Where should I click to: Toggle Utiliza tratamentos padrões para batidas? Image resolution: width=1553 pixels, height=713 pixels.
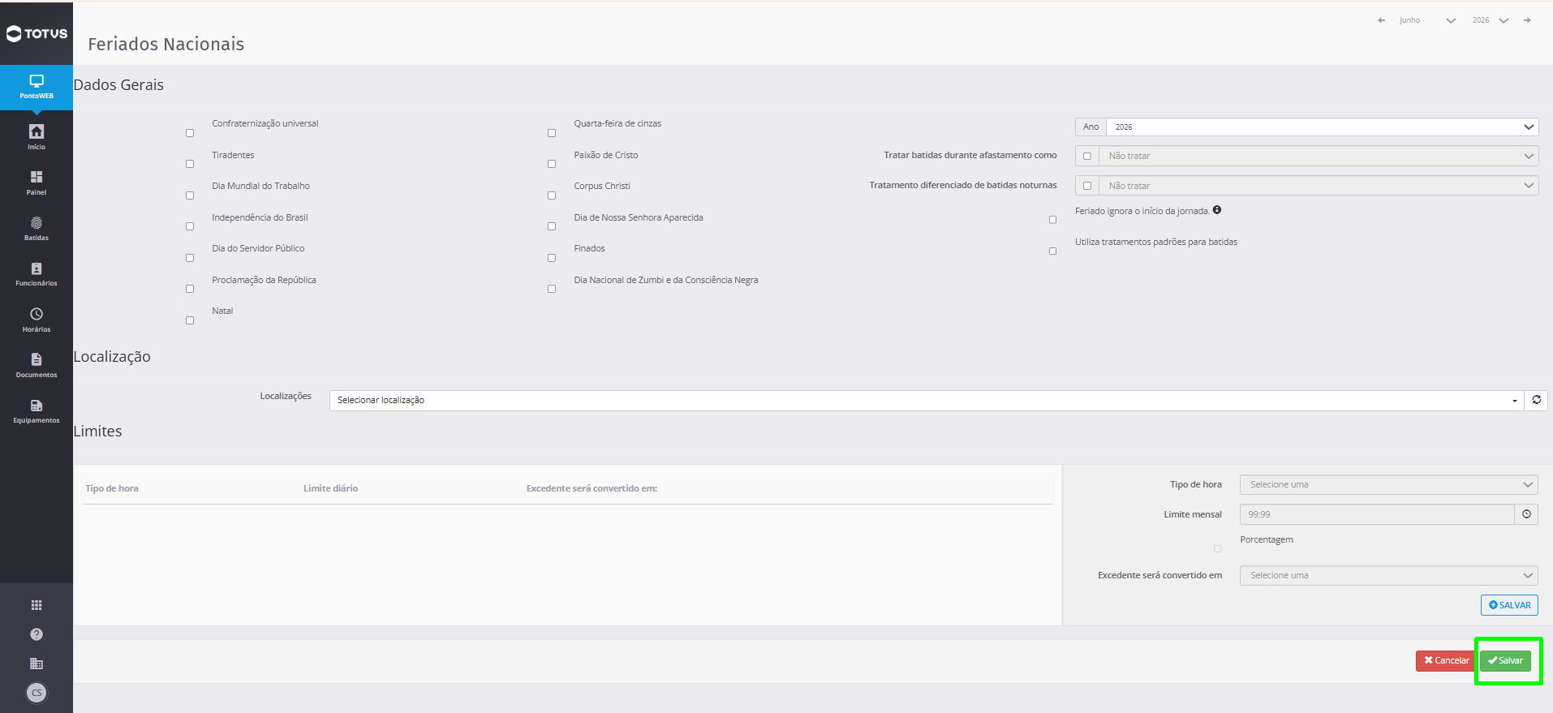tap(1053, 251)
